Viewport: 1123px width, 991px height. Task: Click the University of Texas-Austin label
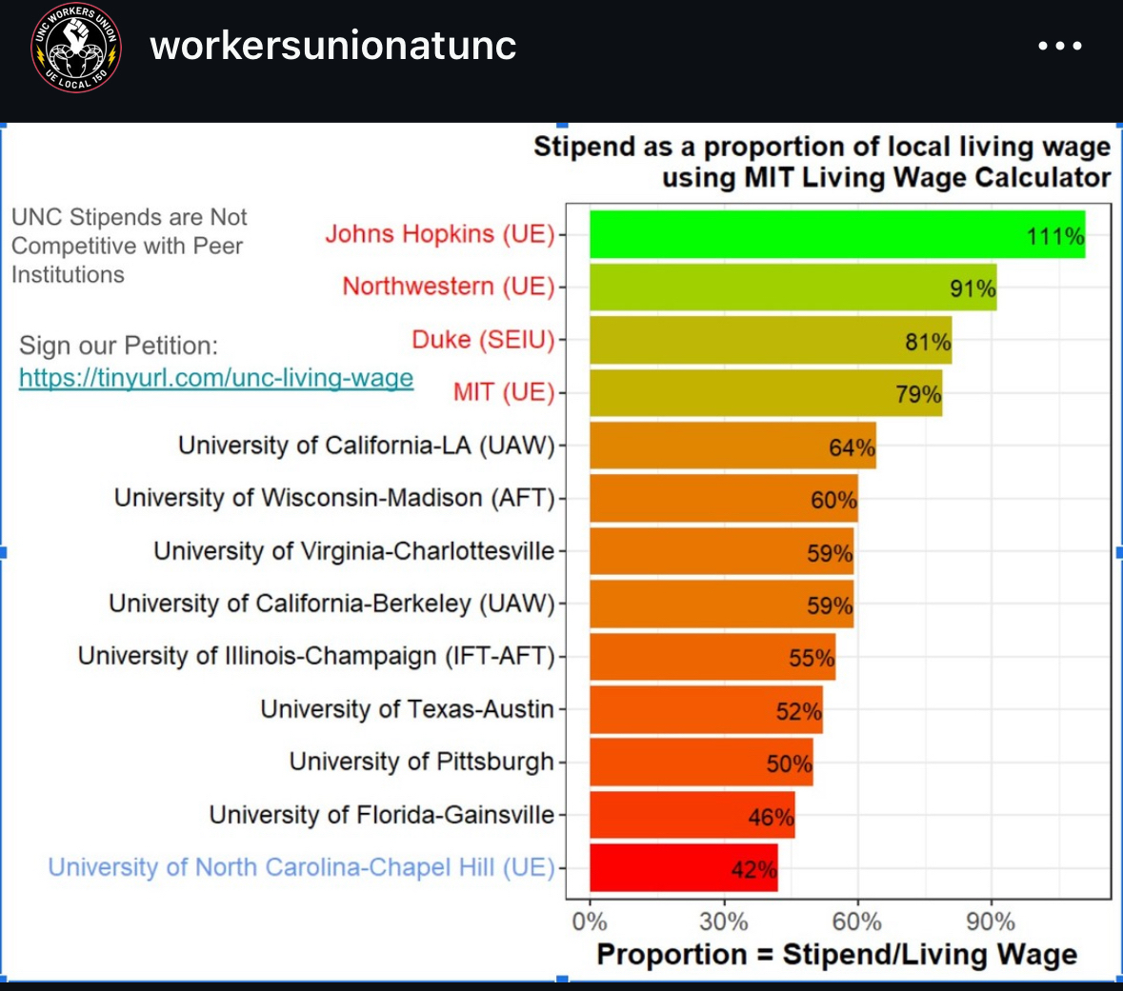[407, 709]
